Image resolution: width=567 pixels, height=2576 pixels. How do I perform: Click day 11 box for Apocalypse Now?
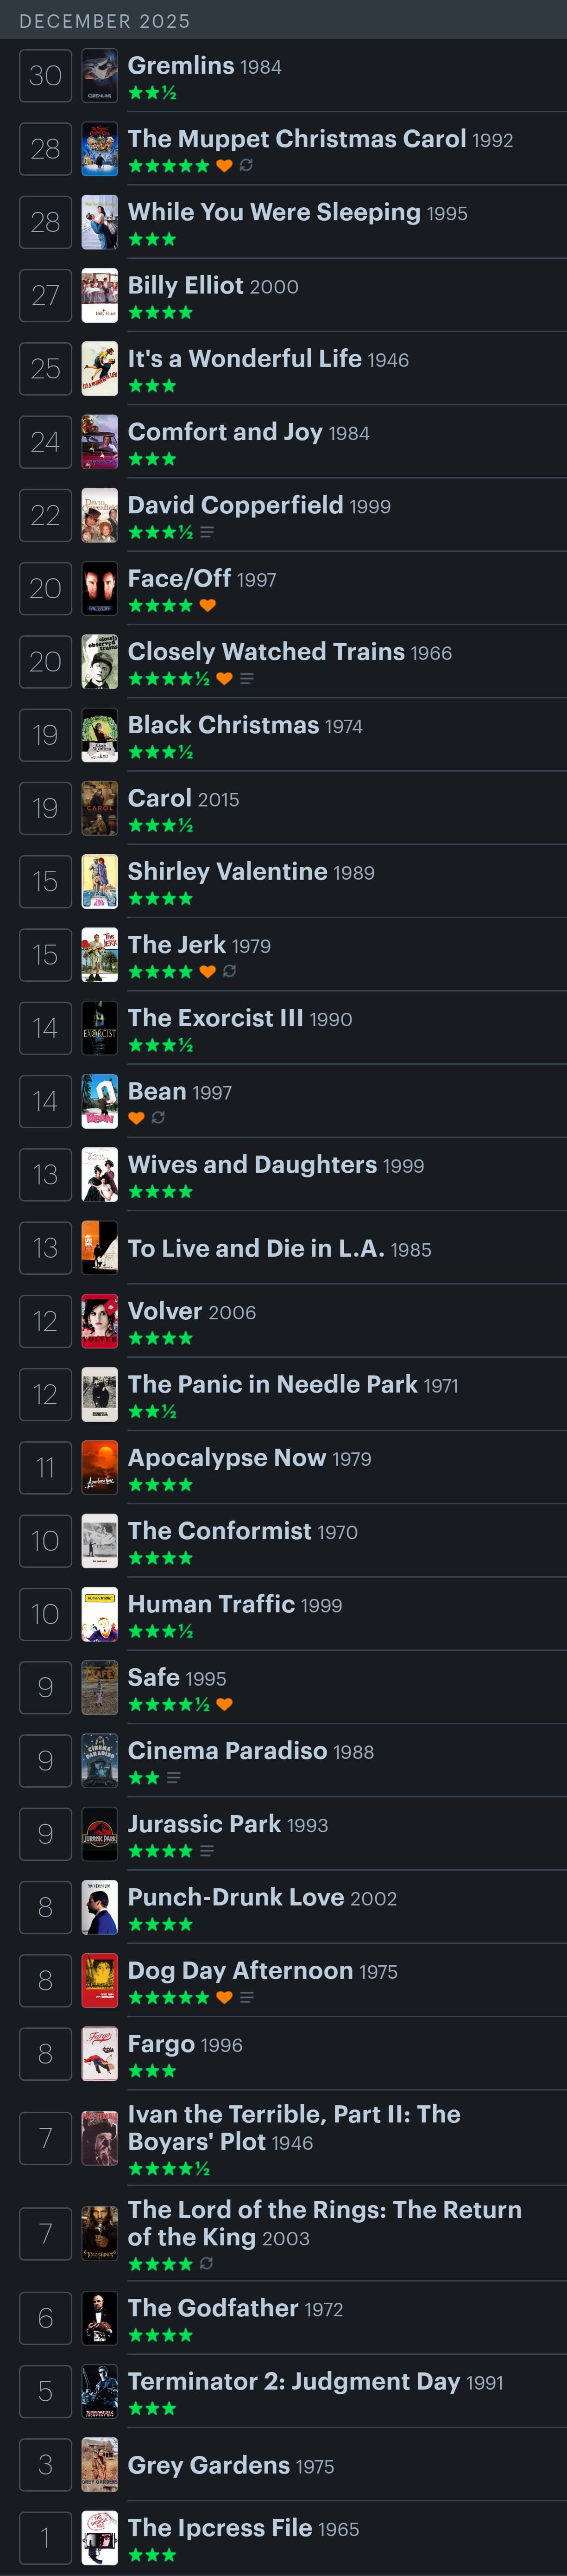45,1468
